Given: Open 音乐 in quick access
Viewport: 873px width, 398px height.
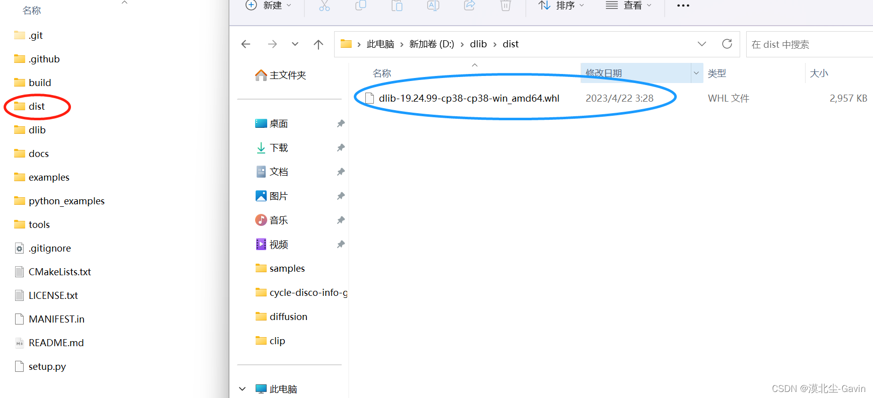Looking at the screenshot, I should click(272, 220).
